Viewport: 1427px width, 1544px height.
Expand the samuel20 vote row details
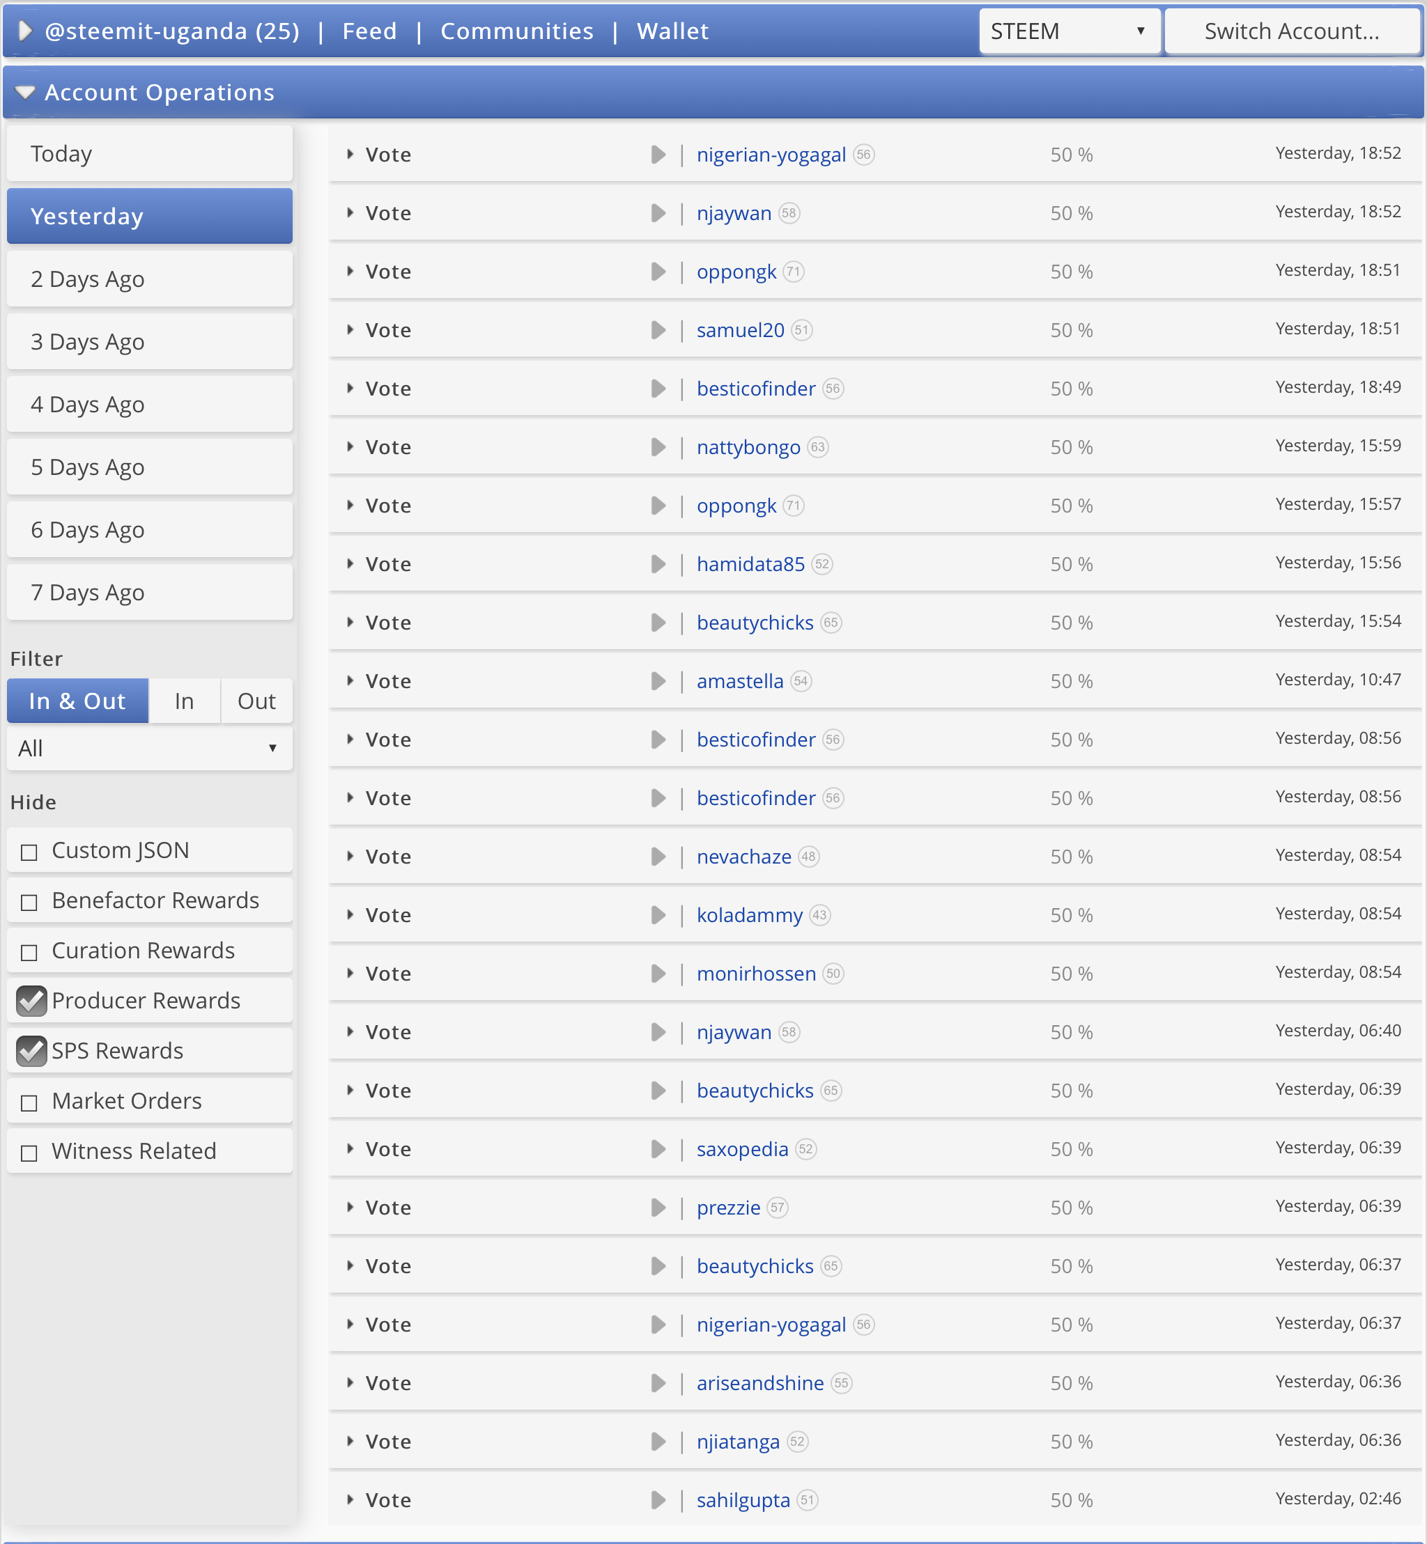[350, 330]
